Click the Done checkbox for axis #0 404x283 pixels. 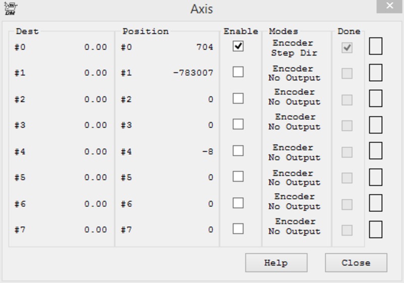[347, 48]
